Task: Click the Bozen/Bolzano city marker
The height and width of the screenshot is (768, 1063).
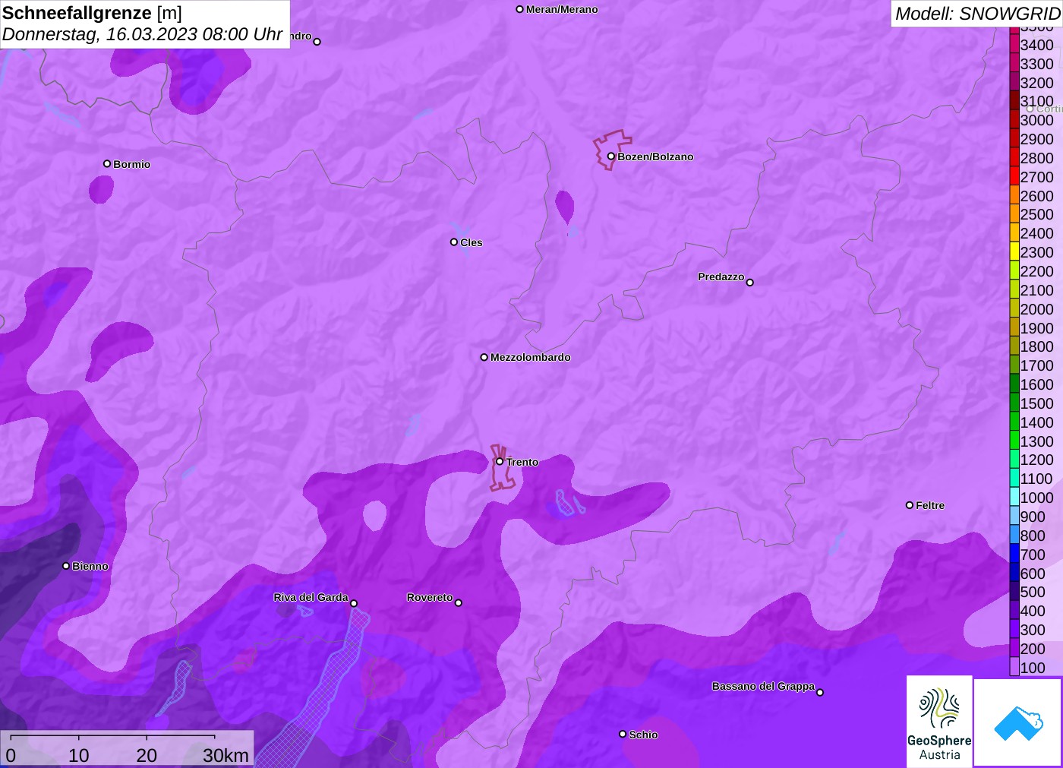Action: [610, 156]
